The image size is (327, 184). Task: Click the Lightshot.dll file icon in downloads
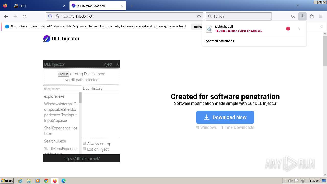point(209,29)
